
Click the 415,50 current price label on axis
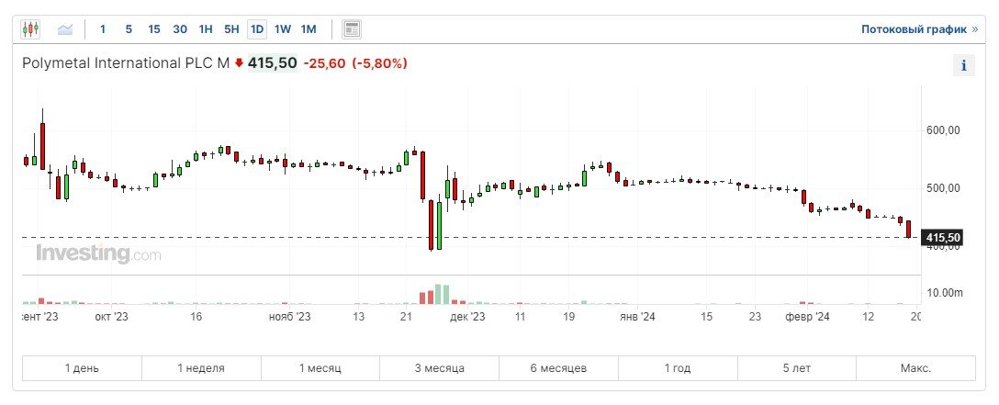coord(943,238)
